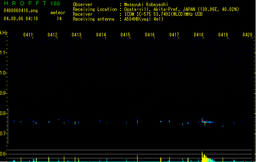Click the 0415 time axis label
The width and height of the screenshot is (256, 162).
(x=125, y=35)
